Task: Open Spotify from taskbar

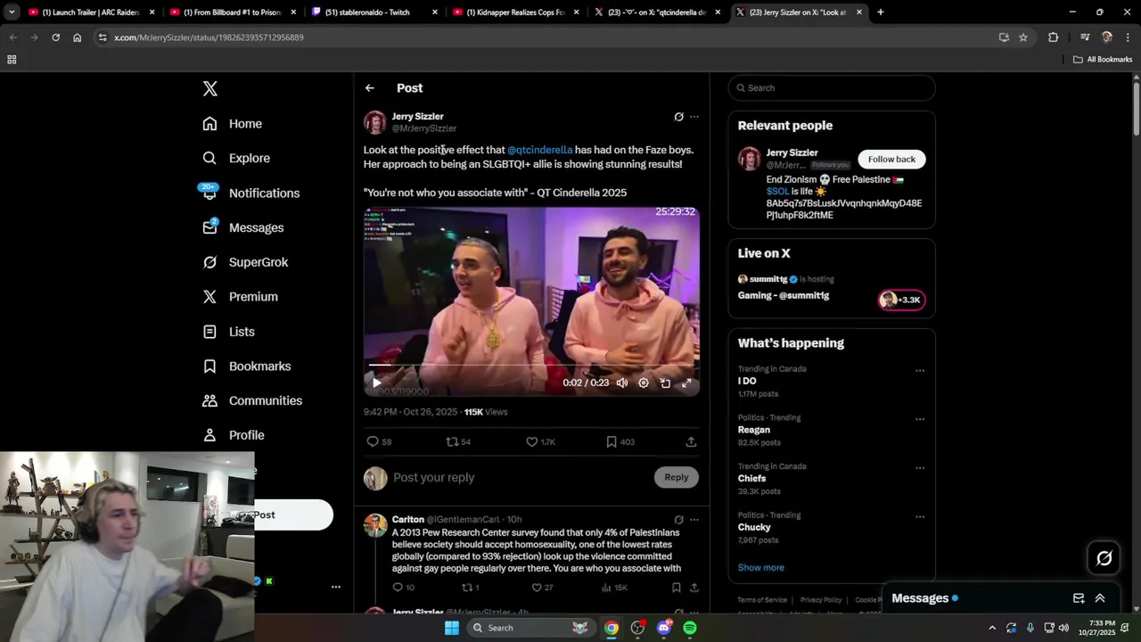Action: pyautogui.click(x=690, y=628)
